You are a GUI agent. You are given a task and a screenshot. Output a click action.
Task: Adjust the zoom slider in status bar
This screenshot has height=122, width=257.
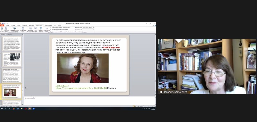coord(148,106)
